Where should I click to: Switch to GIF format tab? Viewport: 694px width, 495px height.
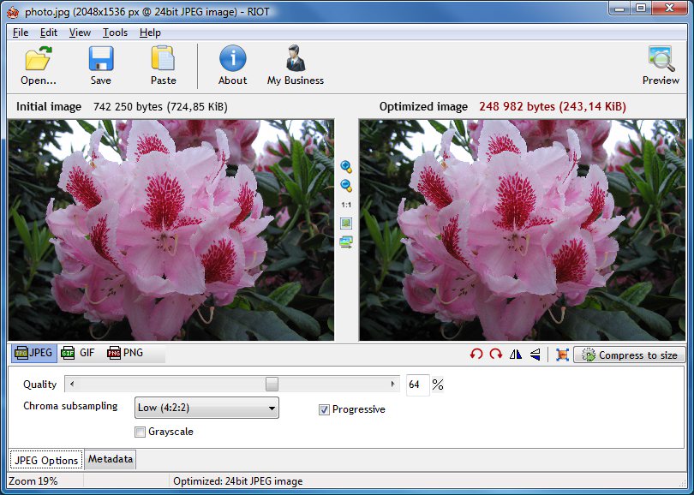point(78,353)
